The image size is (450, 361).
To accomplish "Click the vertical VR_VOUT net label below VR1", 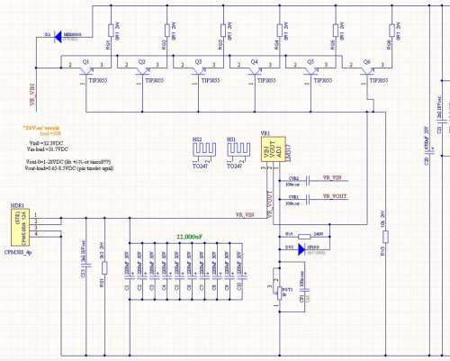I will pos(270,204).
